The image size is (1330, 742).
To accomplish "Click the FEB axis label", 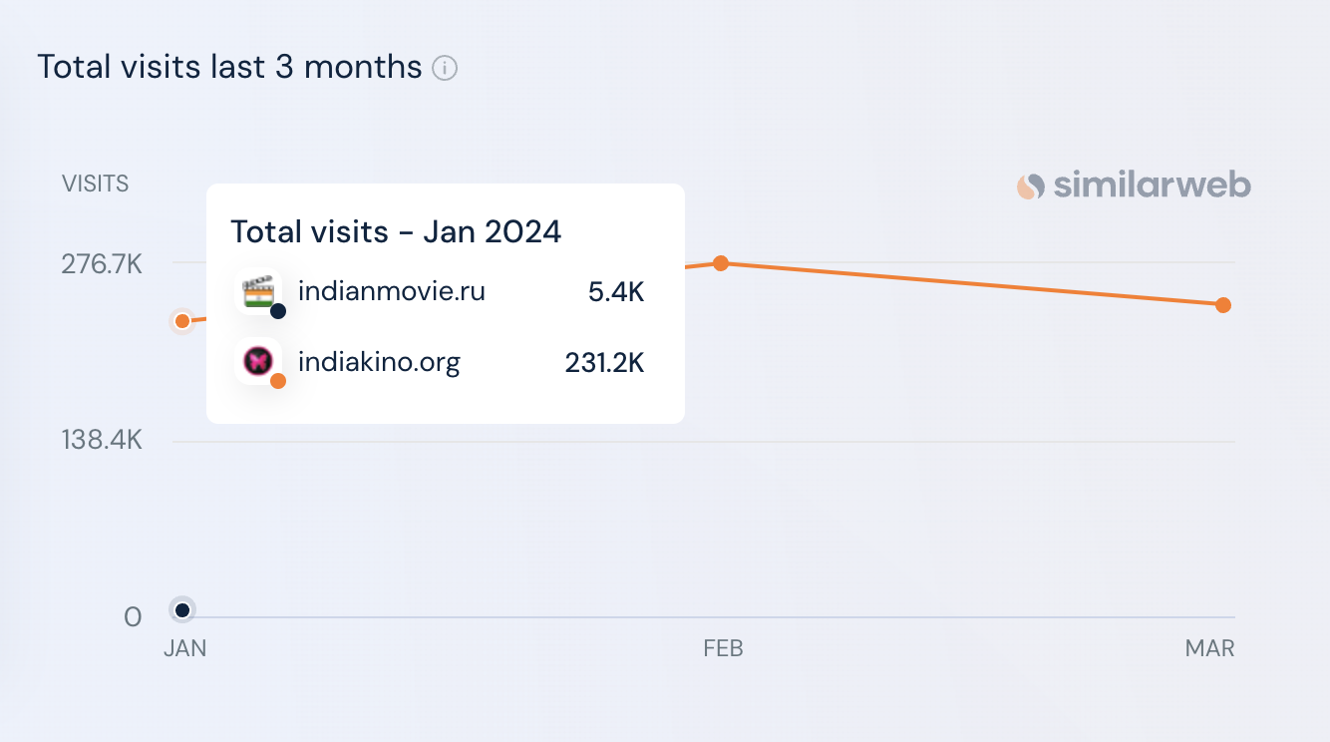I will pos(724,649).
